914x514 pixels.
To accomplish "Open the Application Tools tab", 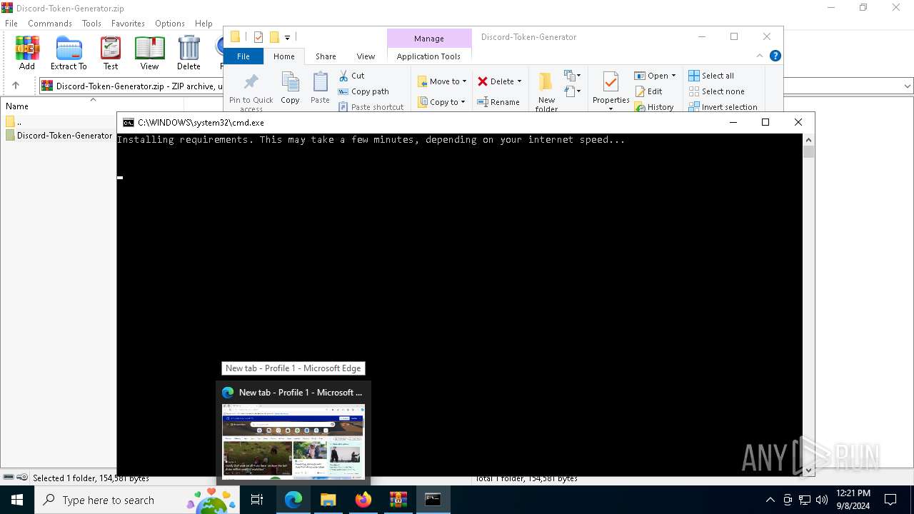I will click(428, 56).
